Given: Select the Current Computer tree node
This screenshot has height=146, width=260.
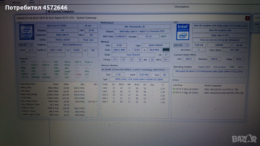Looking at the screenshot, I should tap(62, 11).
